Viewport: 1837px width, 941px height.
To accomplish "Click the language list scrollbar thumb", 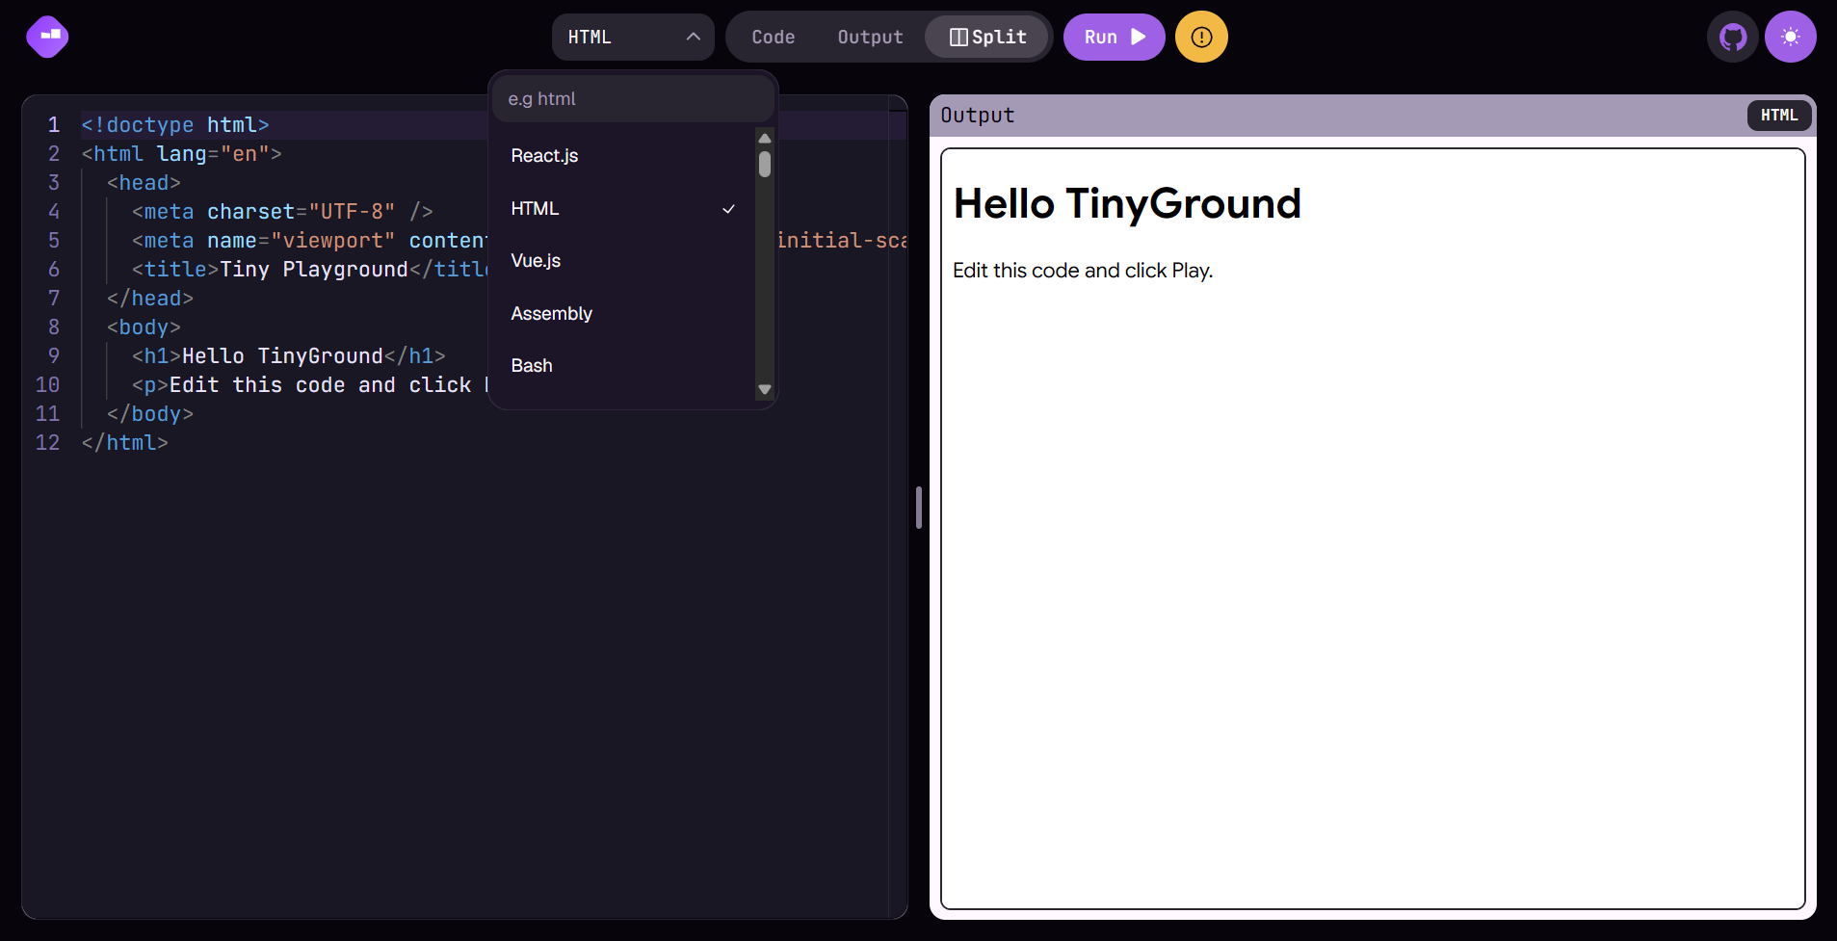I will (x=765, y=164).
